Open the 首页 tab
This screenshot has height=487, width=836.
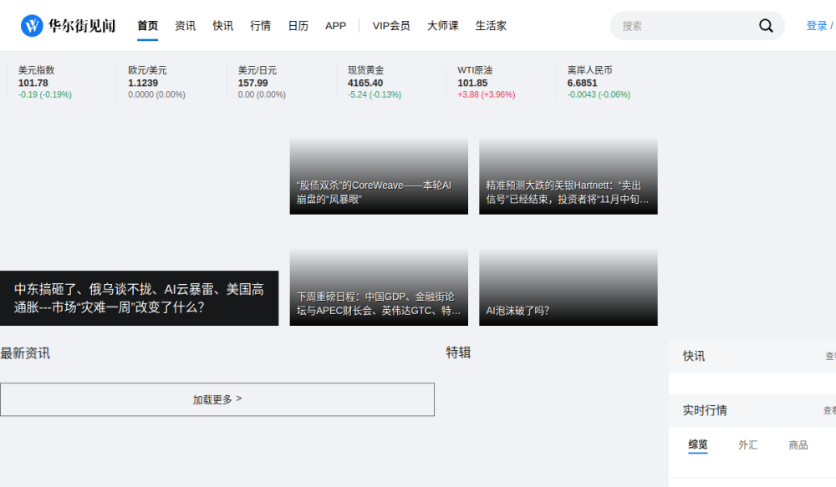[x=148, y=26]
